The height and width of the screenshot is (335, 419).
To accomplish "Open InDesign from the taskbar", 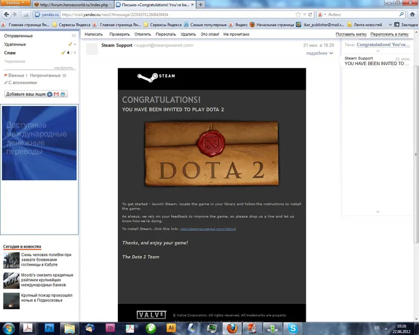I will click(x=110, y=328).
